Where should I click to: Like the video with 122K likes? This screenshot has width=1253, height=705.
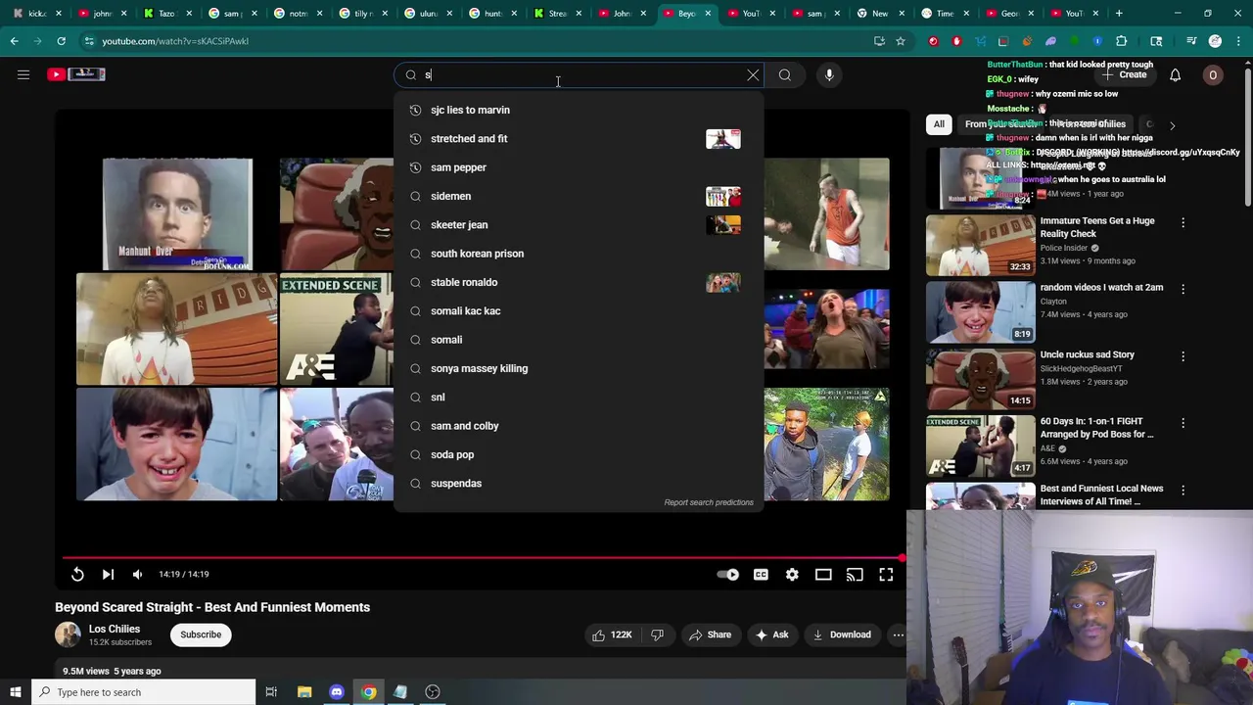[611, 634]
